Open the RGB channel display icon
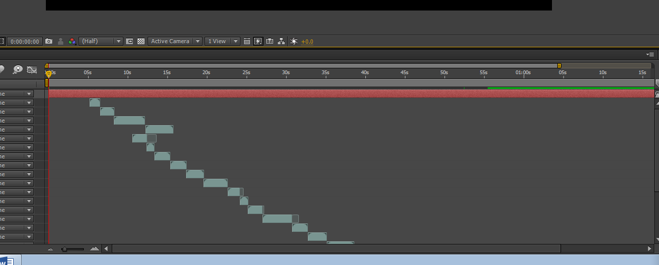659x265 pixels. pyautogui.click(x=71, y=41)
